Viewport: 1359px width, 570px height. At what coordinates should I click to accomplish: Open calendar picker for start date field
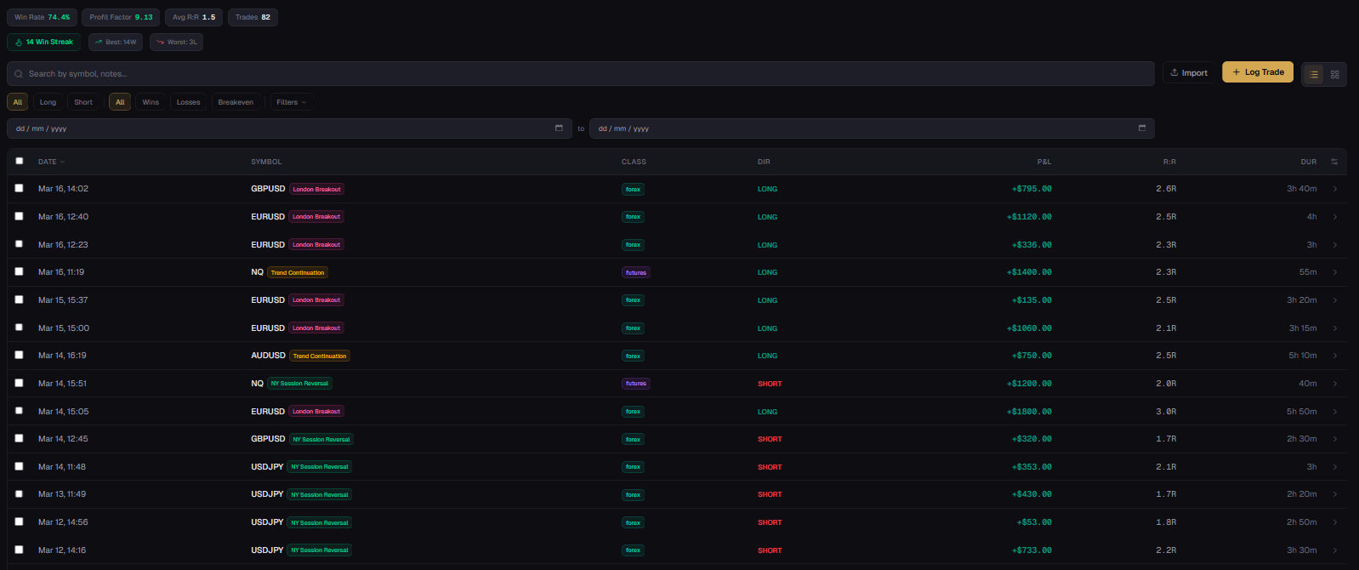coord(559,128)
